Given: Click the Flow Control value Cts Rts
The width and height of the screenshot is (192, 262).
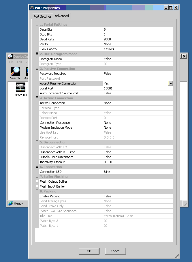Looking at the screenshot, I should (x=138, y=49).
